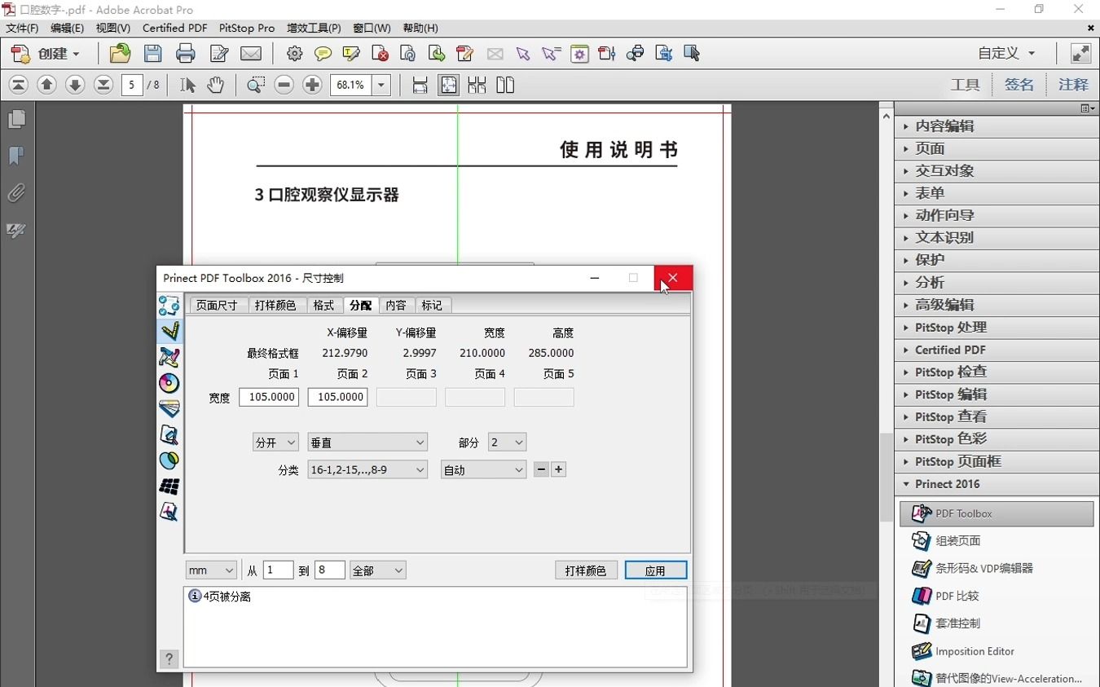Enable two-page view mode
This screenshot has height=687, width=1100.
pyautogui.click(x=505, y=85)
